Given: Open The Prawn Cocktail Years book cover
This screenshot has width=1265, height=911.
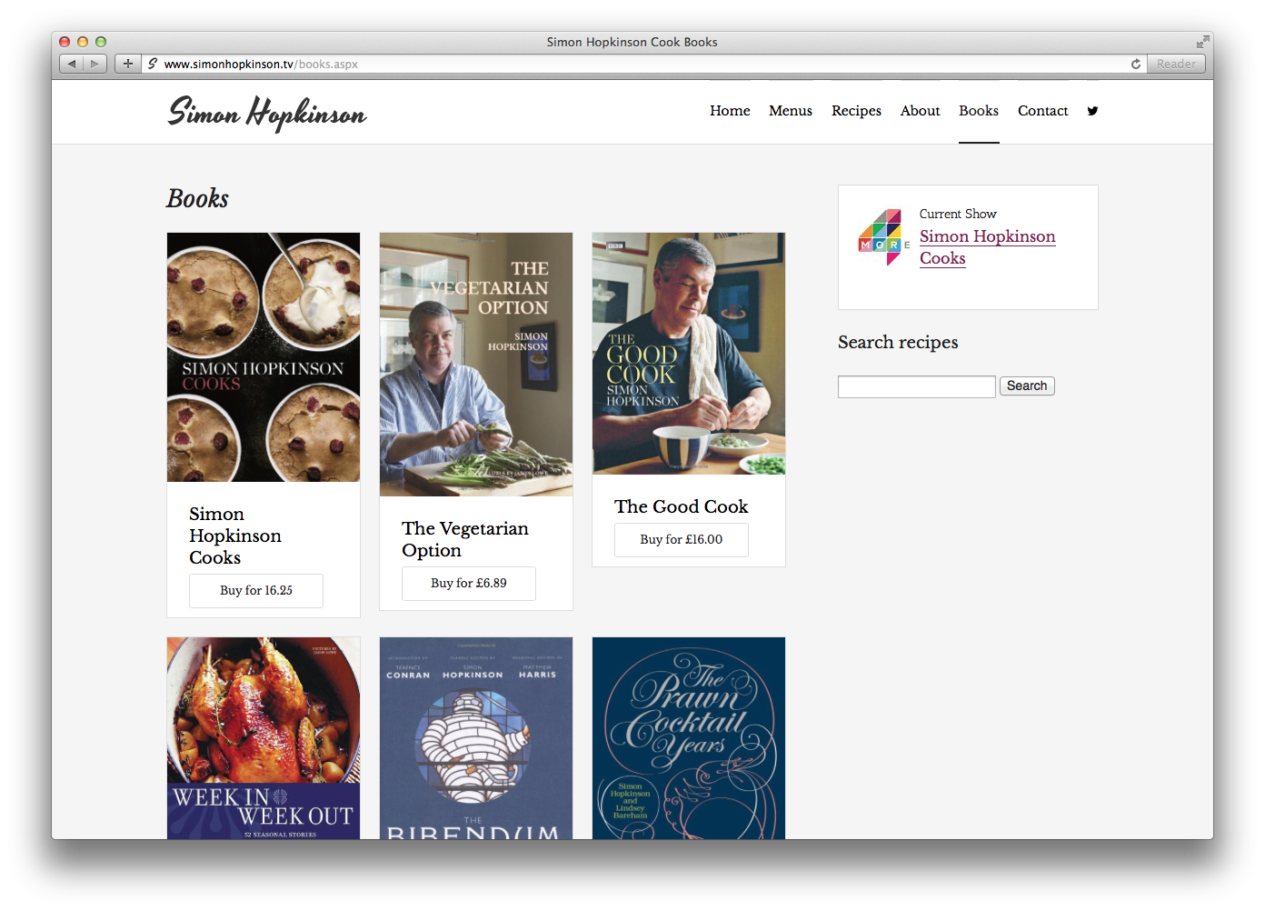Looking at the screenshot, I should tap(689, 738).
